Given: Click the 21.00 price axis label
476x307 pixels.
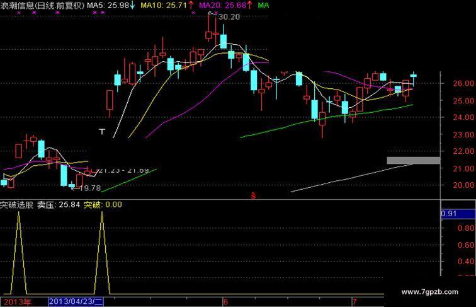Looking at the screenshot, I should 463,168.
